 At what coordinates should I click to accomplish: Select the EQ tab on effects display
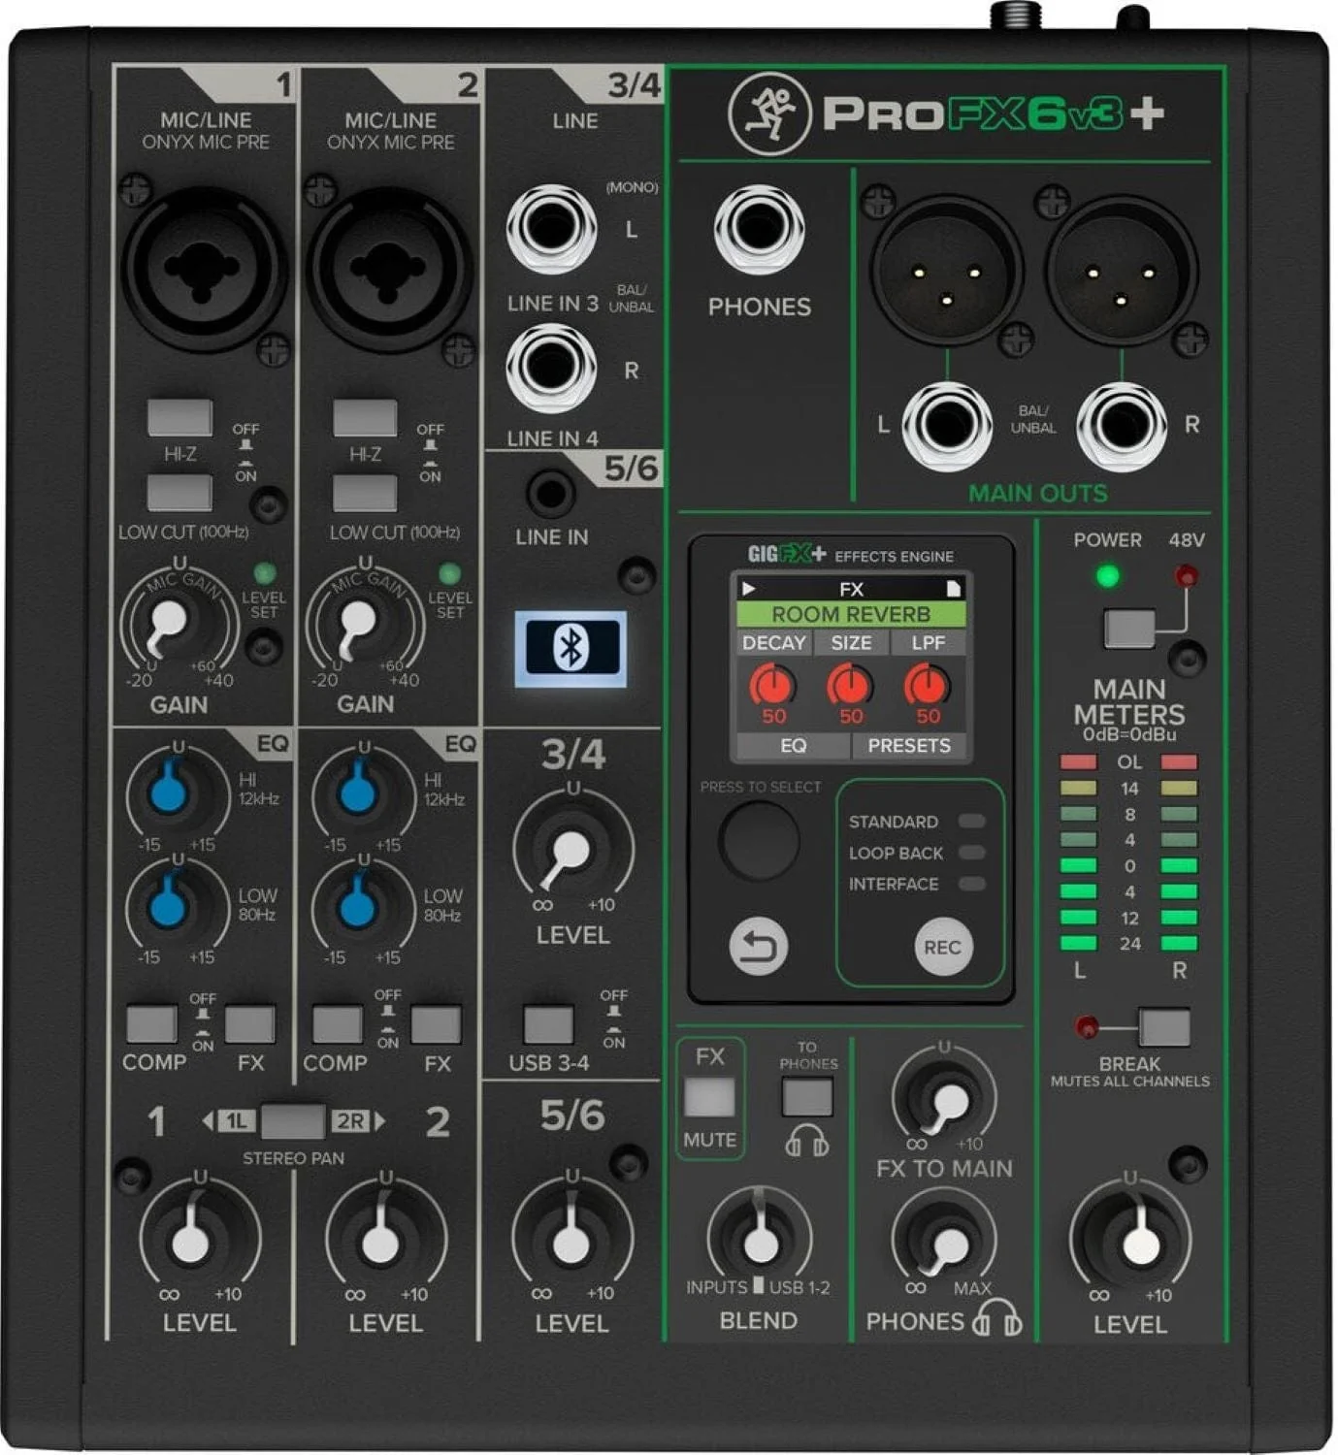pos(794,745)
